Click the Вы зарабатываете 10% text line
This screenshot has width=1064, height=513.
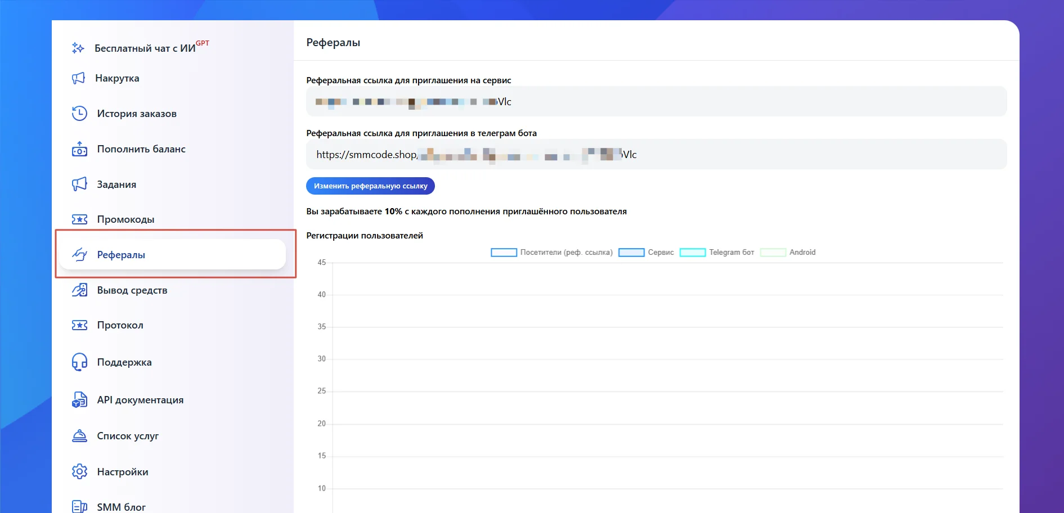466,211
